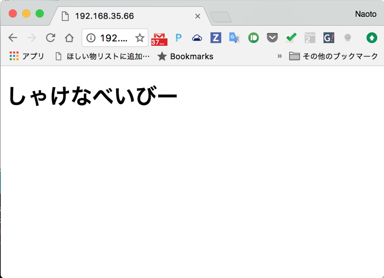Click the forward navigation arrow
384x278 pixels.
[x=31, y=38]
